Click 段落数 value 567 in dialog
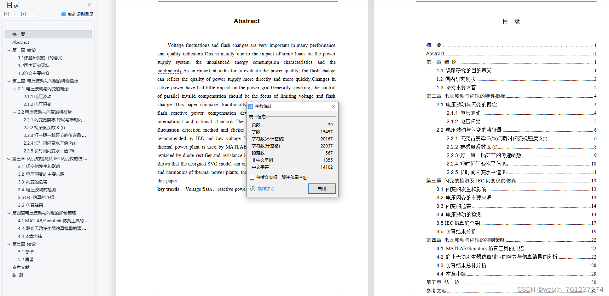609x296 pixels. coord(329,153)
